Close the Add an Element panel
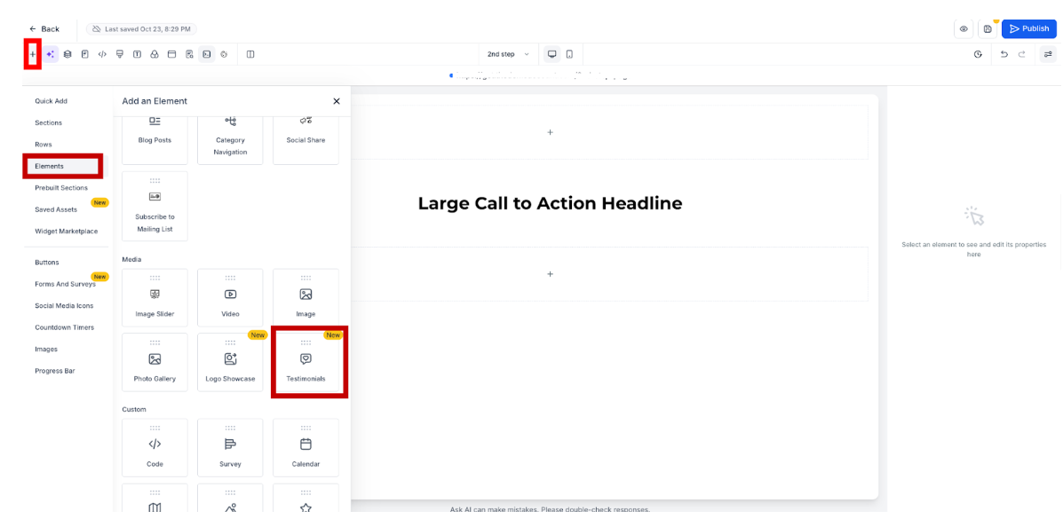The width and height of the screenshot is (1063, 519). 337,101
